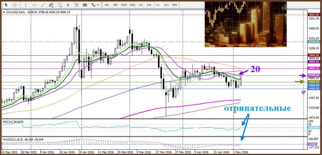Image resolution: width=322 pixels, height=155 pixels.
Task: Switch chart to M5 timeframe
Action: click(116, 5)
